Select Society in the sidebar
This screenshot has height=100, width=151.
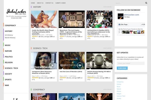pyautogui.click(x=8, y=74)
